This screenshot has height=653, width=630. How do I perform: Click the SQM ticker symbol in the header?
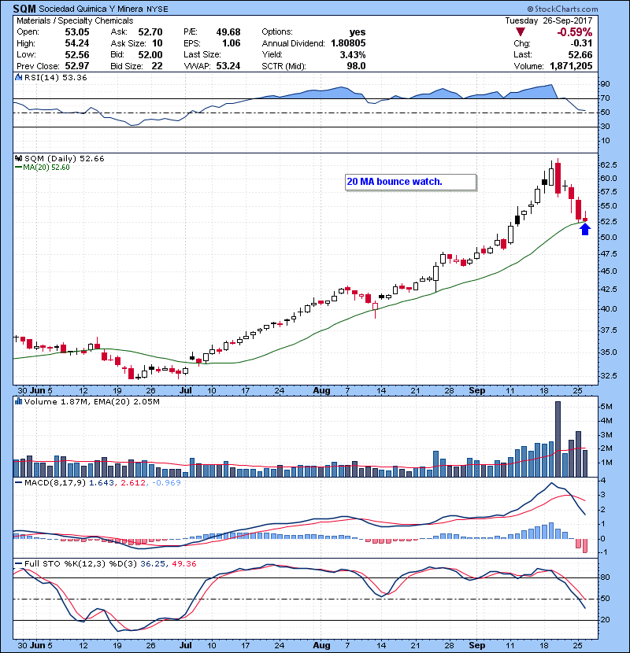coord(24,9)
